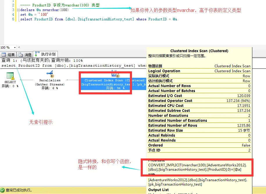
Task: Open the 100 % zoom dropdown
Action: tap(15, 47)
